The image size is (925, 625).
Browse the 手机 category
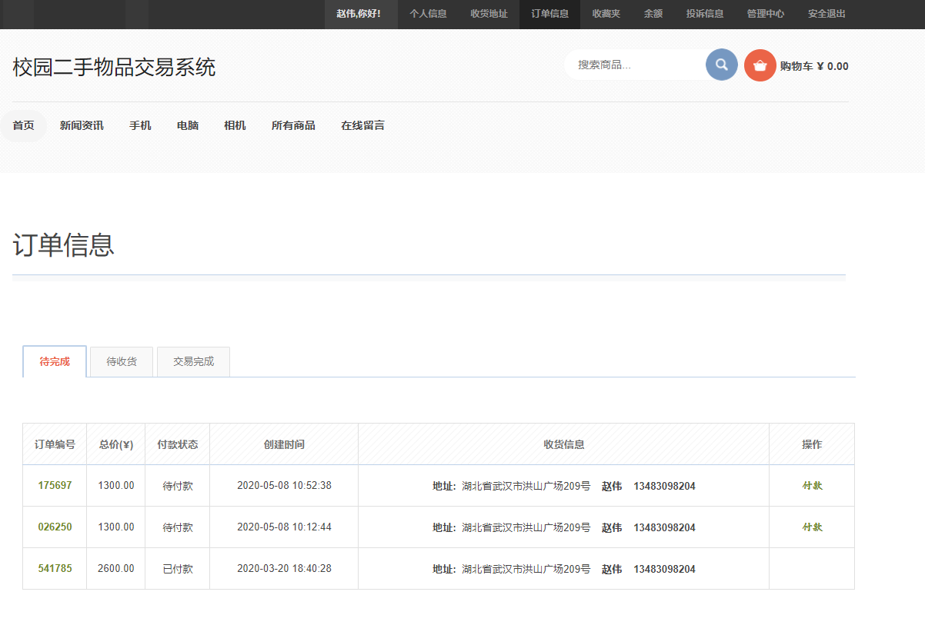(x=140, y=125)
